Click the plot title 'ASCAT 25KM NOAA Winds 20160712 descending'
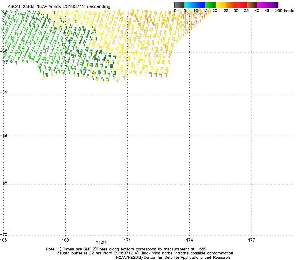This screenshot has height=260, width=296. pyautogui.click(x=59, y=6)
